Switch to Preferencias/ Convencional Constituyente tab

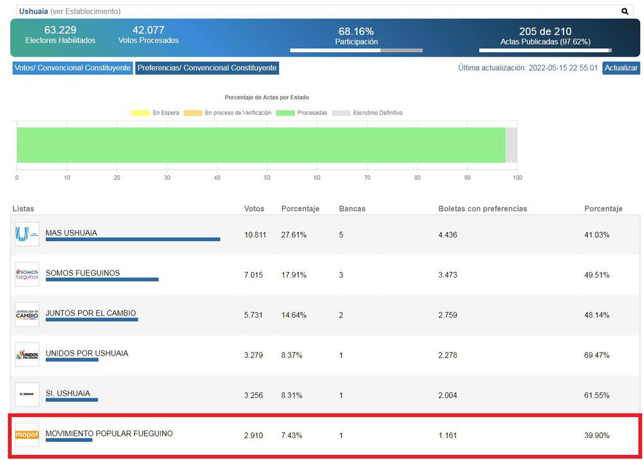tap(207, 68)
